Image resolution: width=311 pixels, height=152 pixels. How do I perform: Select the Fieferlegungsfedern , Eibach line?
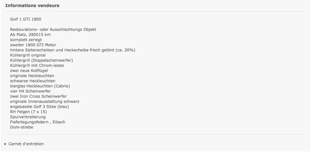[x=38, y=122]
